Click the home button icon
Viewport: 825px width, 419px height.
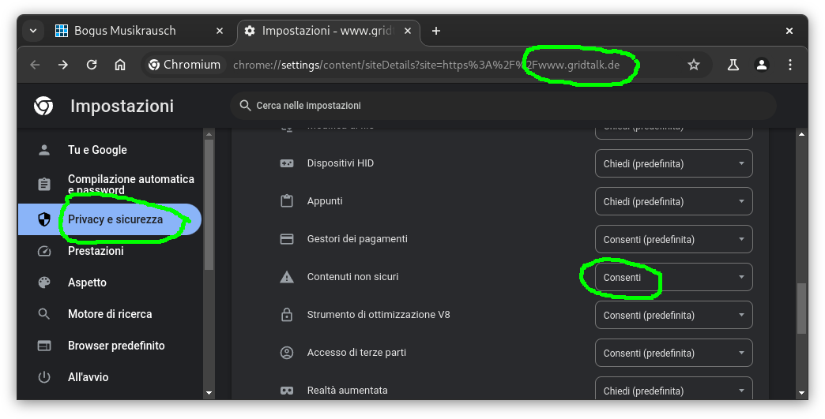tap(120, 65)
